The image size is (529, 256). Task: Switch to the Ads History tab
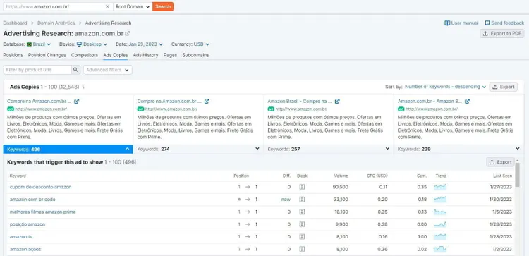145,55
